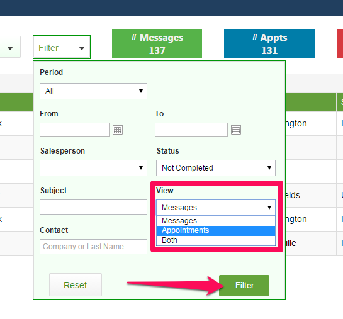Select Messages option in View list
The image size is (343, 319).
point(216,221)
